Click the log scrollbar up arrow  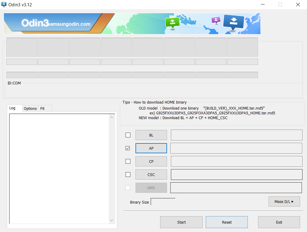(x=112, y=117)
